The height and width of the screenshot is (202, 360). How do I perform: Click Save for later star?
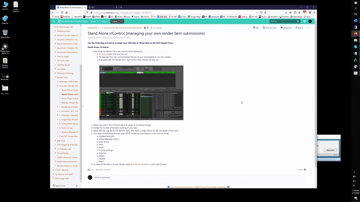click(x=270, y=28)
